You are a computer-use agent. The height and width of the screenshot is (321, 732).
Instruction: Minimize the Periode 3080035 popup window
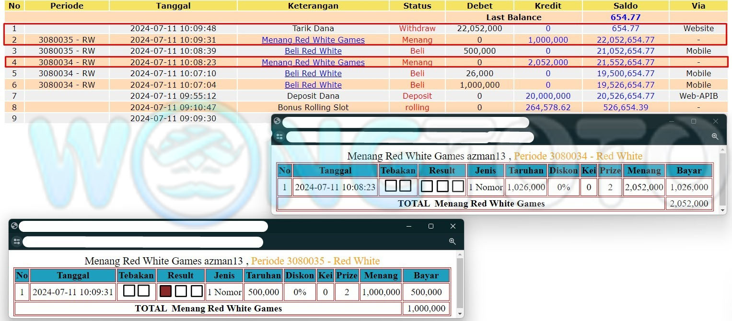click(408, 226)
